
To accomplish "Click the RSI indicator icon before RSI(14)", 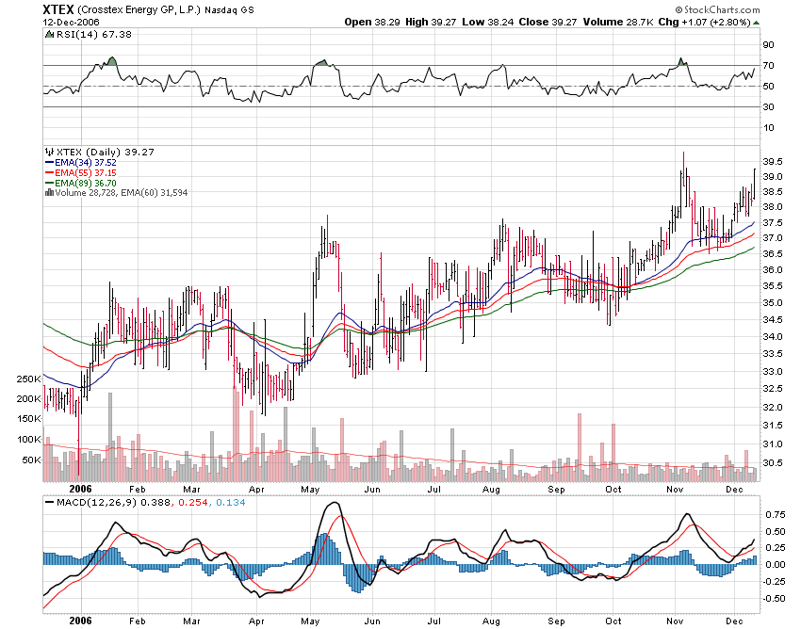I will 49,34.
